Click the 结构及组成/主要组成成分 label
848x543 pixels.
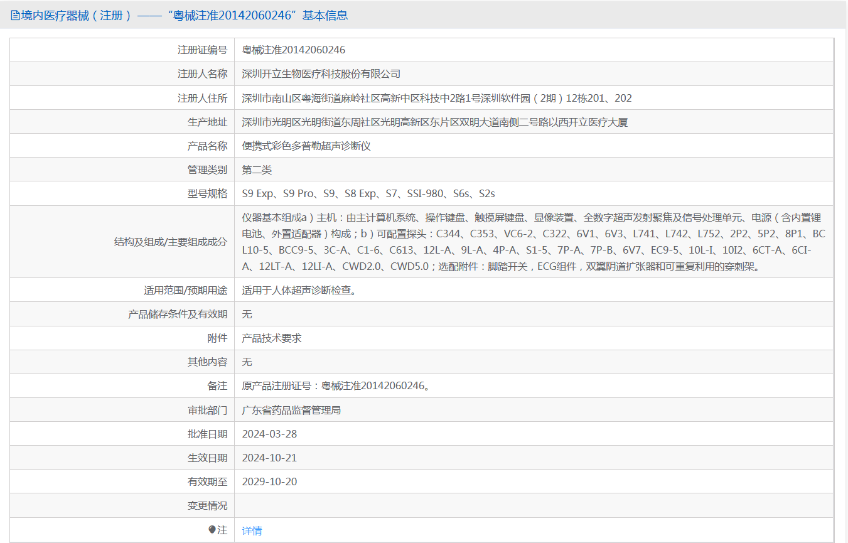pos(171,242)
